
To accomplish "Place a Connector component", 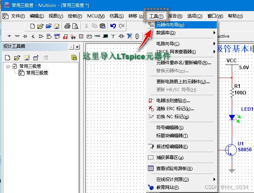I will pyautogui.click(x=137, y=36).
